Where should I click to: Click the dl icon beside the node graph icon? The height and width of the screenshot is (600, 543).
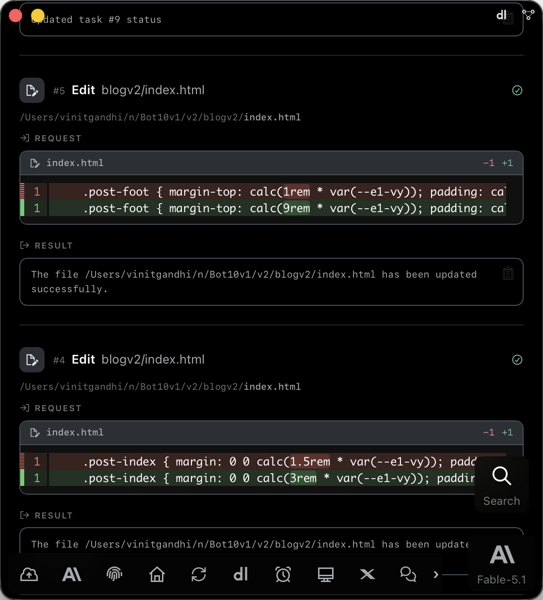click(x=502, y=15)
